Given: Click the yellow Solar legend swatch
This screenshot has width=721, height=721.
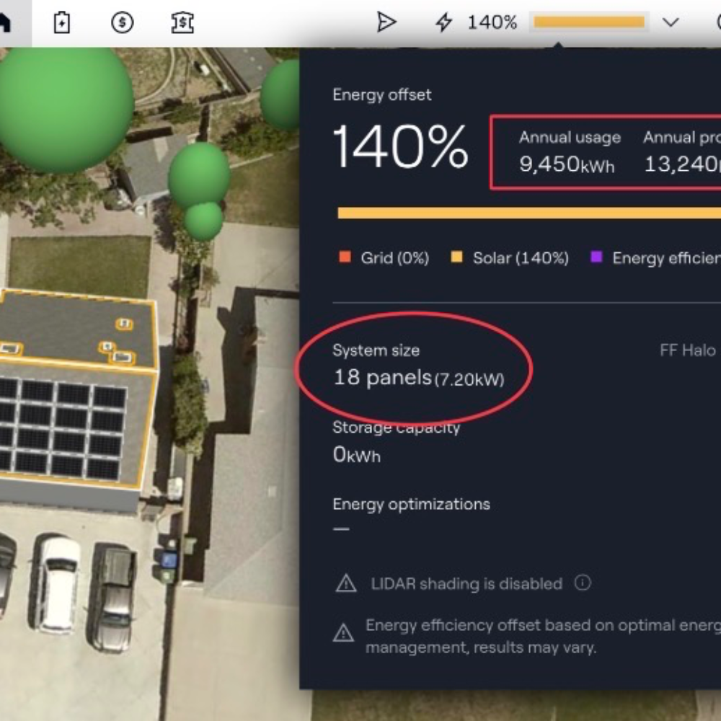Looking at the screenshot, I should [456, 257].
